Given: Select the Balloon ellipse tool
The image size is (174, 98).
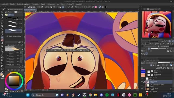Looking at the screenshot, I should 2,69.
